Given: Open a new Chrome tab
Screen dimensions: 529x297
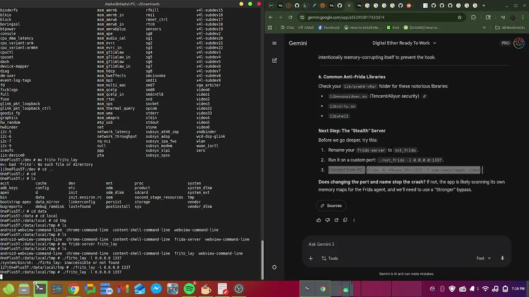Looking at the screenshot, I should pyautogui.click(x=484, y=5).
